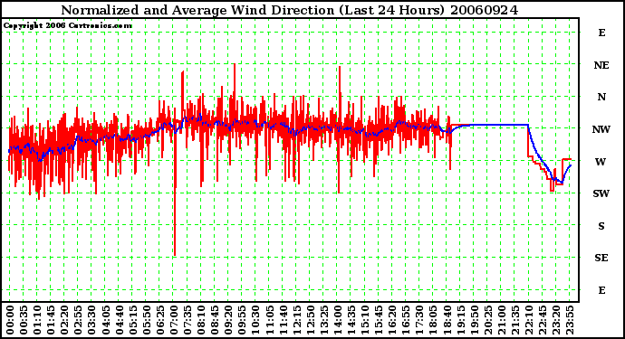Click the 'NE' direction label
This screenshot has height=339, width=625.
pyautogui.click(x=601, y=65)
